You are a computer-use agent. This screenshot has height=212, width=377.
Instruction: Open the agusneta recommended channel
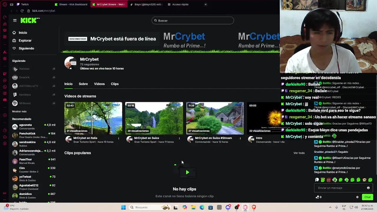[34, 127]
